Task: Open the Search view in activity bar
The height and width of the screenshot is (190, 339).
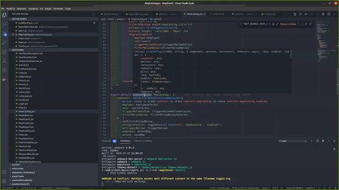Action: coord(4,24)
